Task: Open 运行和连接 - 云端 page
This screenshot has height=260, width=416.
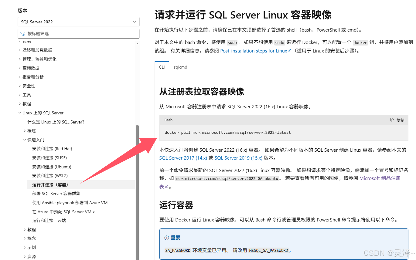Action: tap(49, 221)
